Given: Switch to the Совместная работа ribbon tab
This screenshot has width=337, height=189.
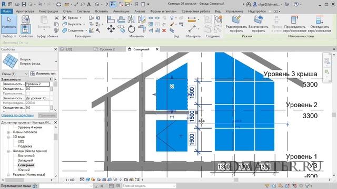Looking at the screenshot, I should [195, 11].
